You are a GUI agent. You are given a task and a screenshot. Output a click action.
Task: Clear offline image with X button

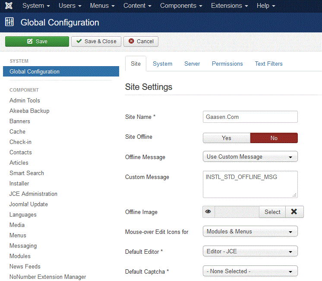coord(294,212)
